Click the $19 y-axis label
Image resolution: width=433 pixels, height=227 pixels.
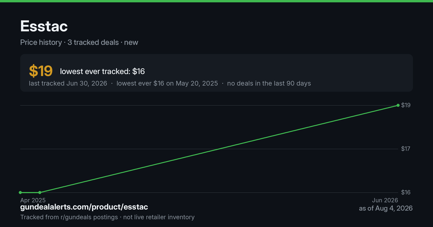[406, 105]
